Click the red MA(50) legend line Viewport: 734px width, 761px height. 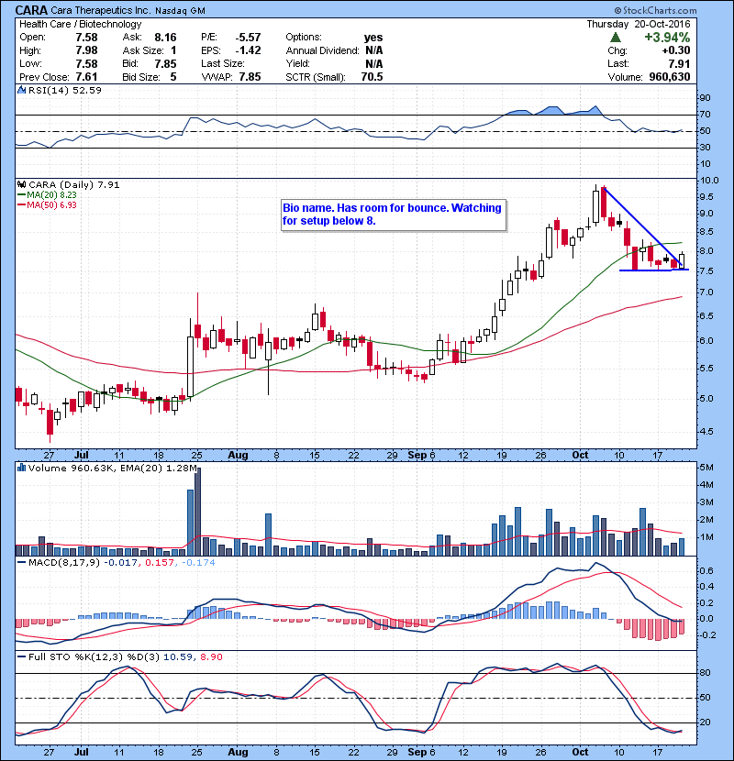(21, 205)
